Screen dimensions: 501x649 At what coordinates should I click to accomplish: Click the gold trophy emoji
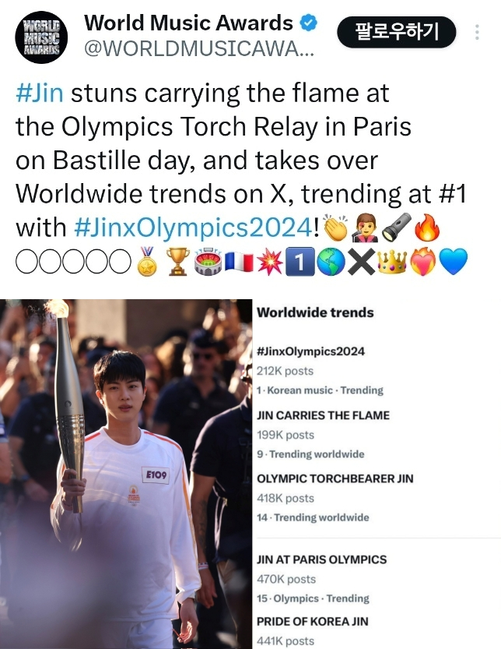(x=177, y=262)
